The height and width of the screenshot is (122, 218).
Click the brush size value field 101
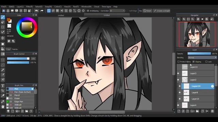tap(33, 59)
